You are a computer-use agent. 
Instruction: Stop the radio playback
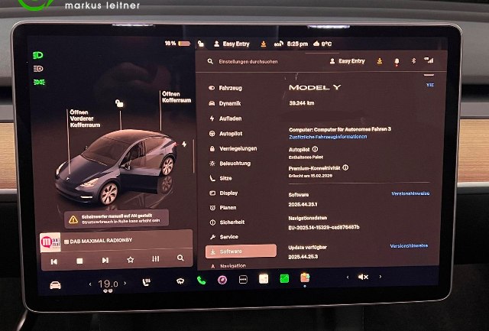[79, 261]
